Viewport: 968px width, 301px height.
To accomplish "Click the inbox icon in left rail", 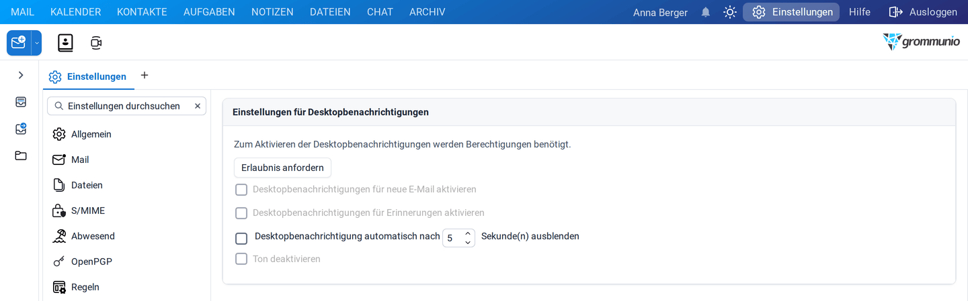I will click(x=21, y=102).
